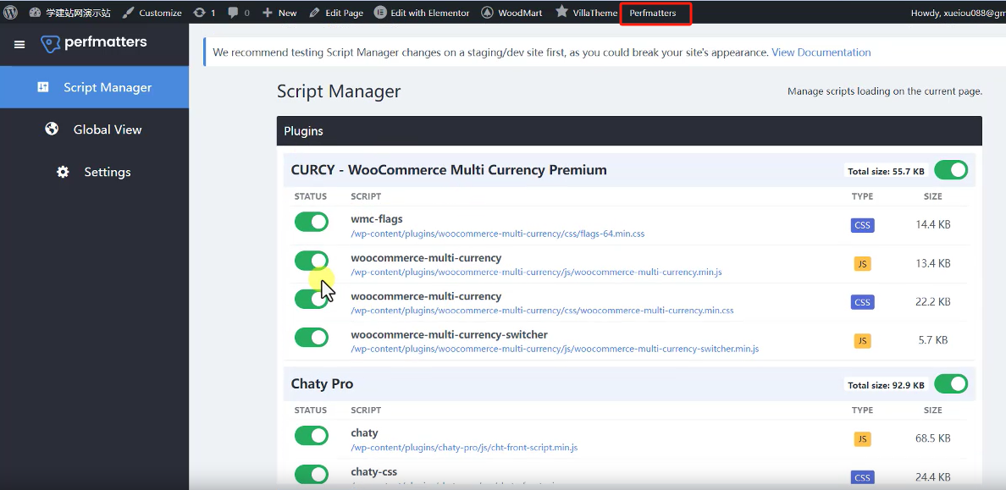The image size is (1006, 490).
Task: Click the updates circular arrows icon
Action: coord(200,12)
